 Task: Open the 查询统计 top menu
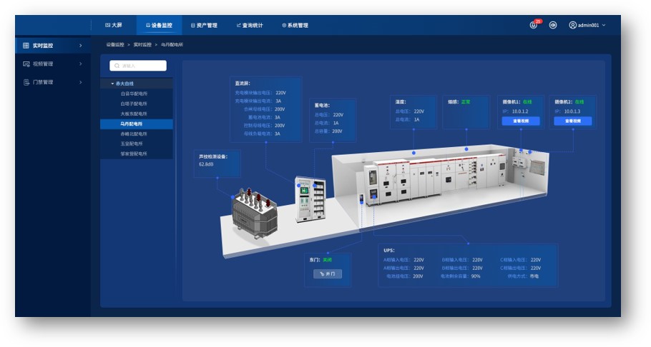[250, 25]
